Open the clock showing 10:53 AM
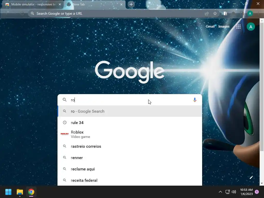The image size is (264, 198). (246, 192)
